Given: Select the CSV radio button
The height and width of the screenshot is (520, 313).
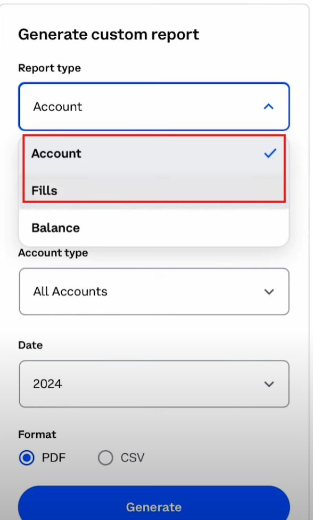Looking at the screenshot, I should coord(105,458).
